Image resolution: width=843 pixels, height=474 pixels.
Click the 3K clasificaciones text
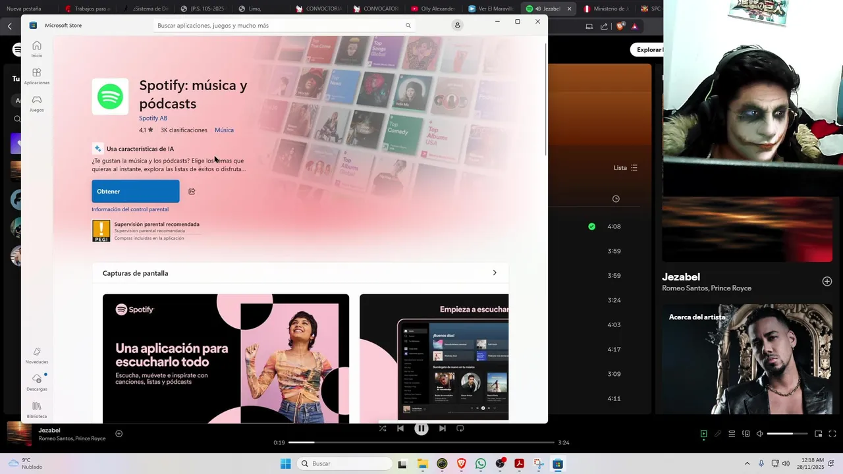pos(184,130)
